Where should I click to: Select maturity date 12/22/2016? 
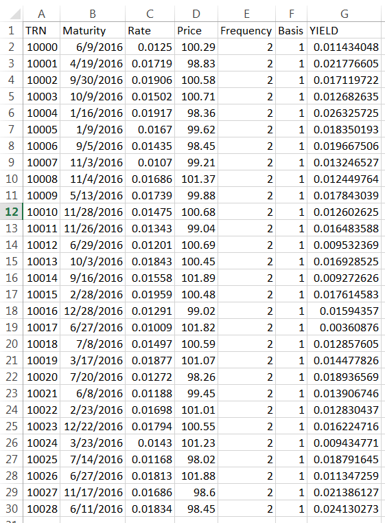pos(93,426)
